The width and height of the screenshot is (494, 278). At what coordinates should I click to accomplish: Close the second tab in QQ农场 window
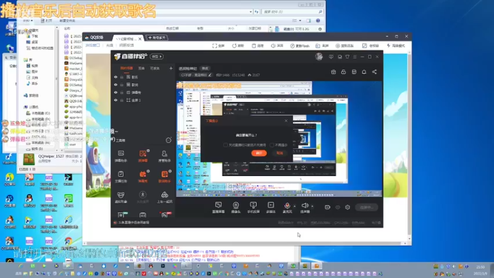[140, 38]
